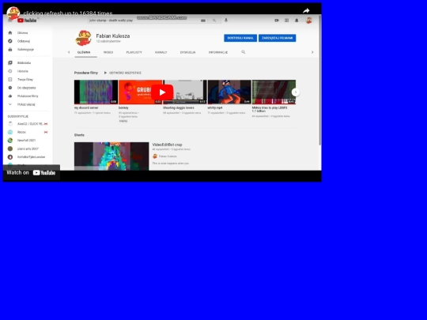Click the 'bonkey' video title
This screenshot has width=427, height=320.
pos(123,107)
